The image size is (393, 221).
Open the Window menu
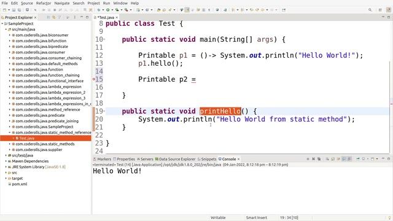120,3
